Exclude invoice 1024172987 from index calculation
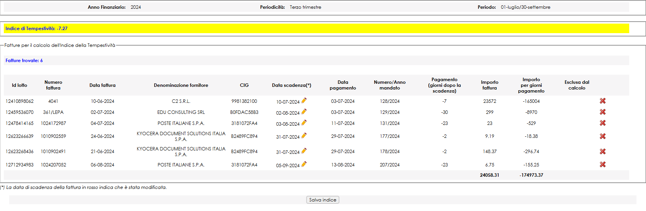 (x=602, y=123)
